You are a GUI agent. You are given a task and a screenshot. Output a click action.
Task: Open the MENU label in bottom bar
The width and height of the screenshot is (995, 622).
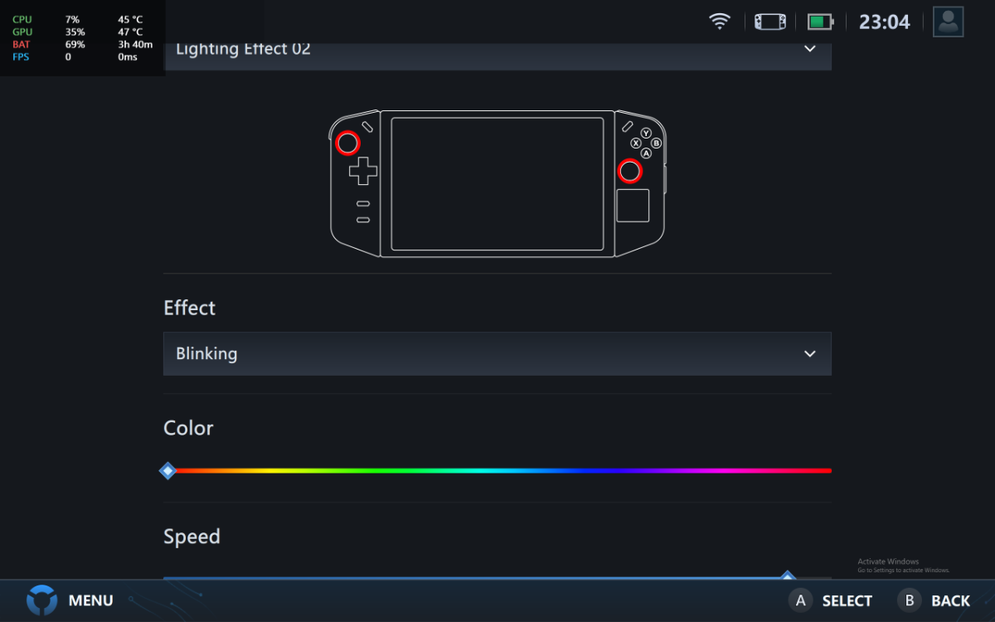click(x=90, y=600)
